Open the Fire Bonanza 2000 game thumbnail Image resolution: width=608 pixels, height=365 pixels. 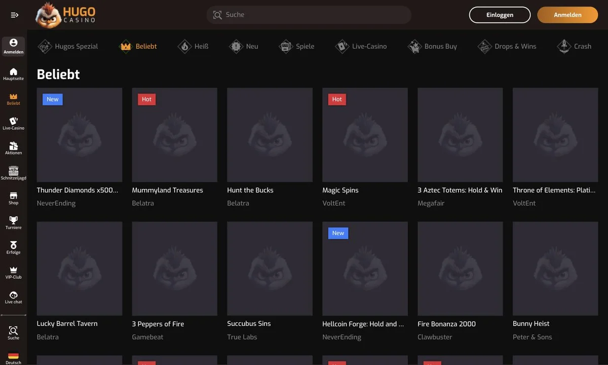460,269
